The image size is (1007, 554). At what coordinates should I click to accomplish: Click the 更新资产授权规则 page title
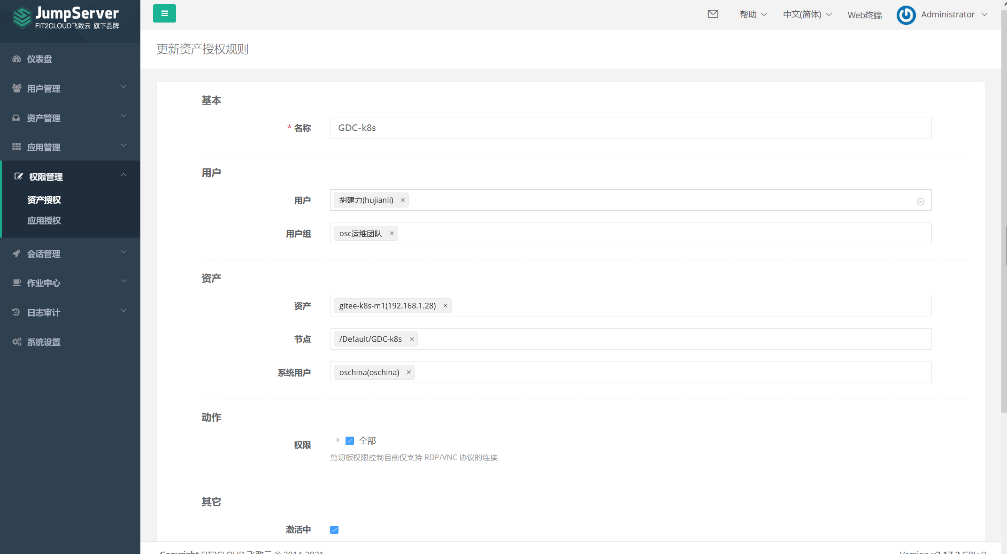(x=202, y=49)
